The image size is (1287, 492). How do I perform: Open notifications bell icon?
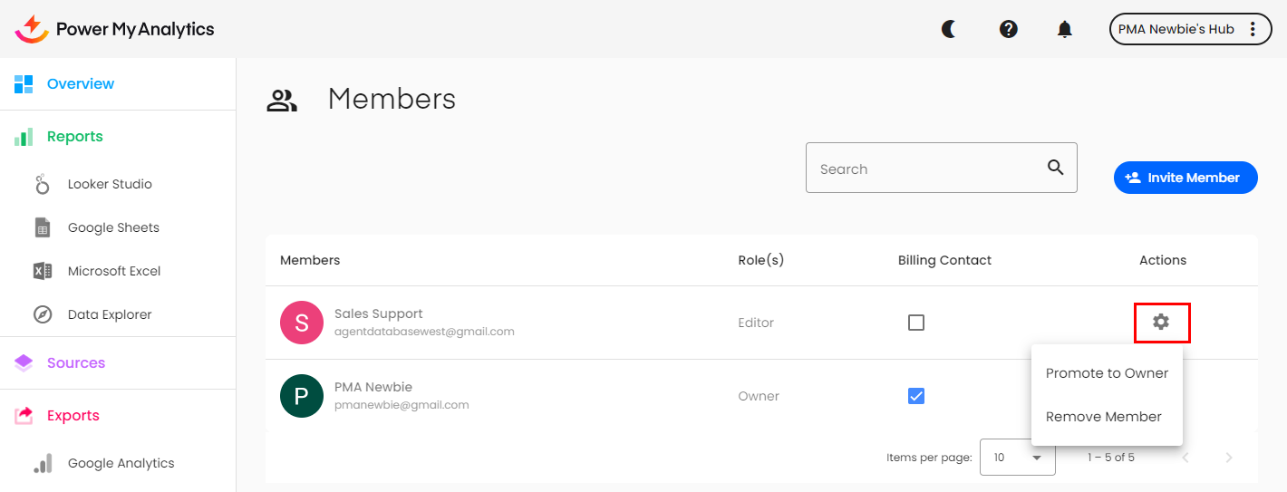coord(1065,29)
